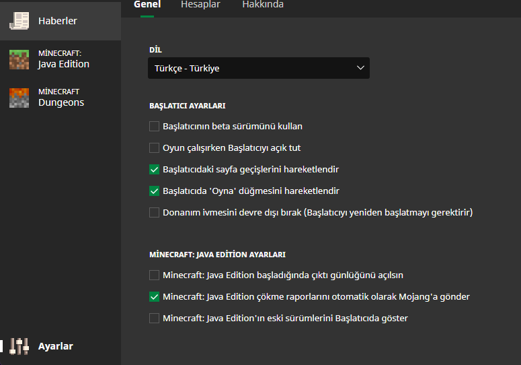Click the Ayarlar sliders icon
The image size is (521, 365).
pos(19,346)
